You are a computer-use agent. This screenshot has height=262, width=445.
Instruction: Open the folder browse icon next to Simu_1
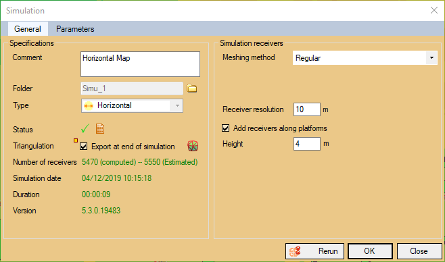click(x=192, y=88)
